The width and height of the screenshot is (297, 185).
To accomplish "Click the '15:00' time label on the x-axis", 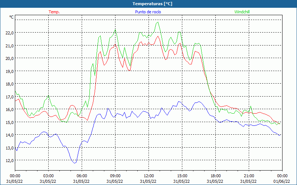I will (x=182, y=176).
